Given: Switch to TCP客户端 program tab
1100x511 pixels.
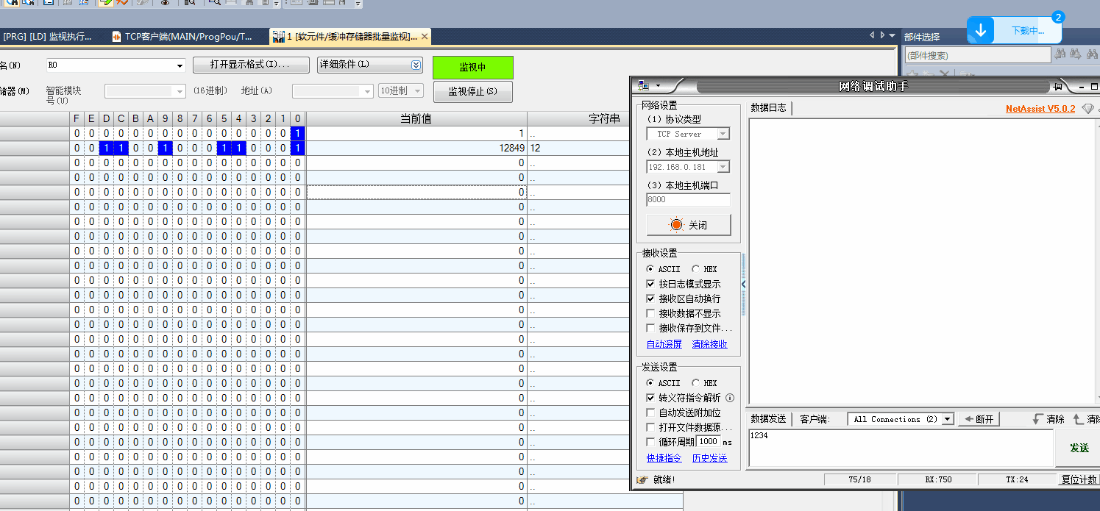Looking at the screenshot, I should click(x=182, y=36).
